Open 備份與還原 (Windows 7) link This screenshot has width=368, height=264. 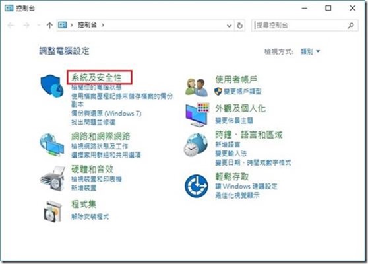[106, 114]
